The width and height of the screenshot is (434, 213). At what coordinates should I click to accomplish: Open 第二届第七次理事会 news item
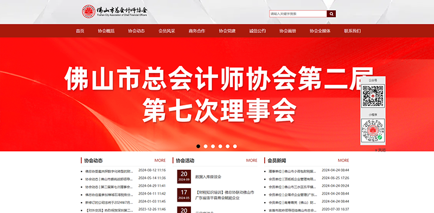tap(109, 187)
